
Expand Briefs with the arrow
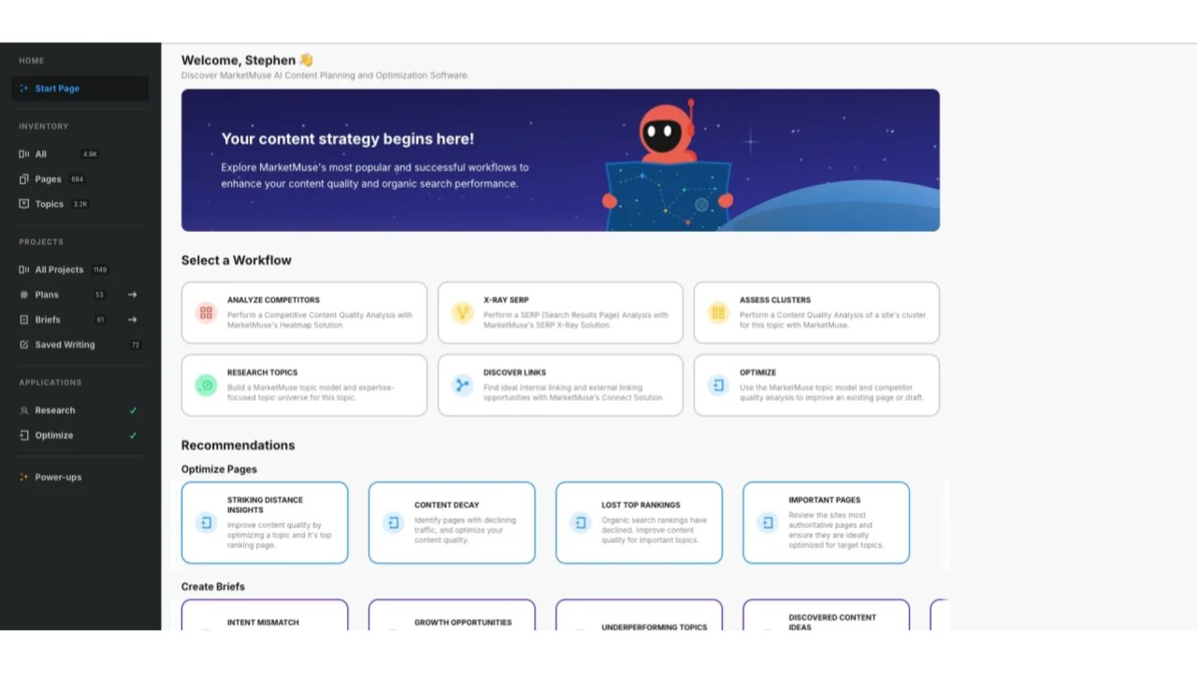coord(132,320)
